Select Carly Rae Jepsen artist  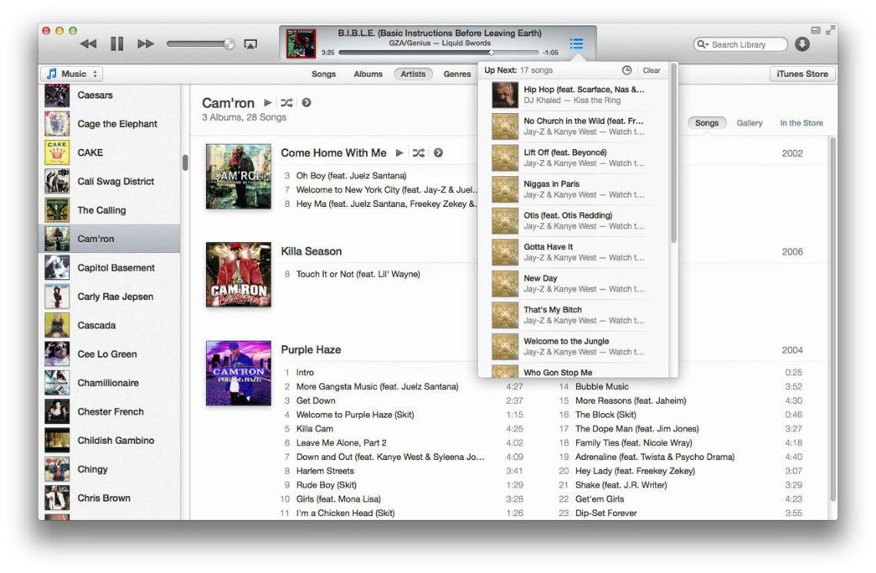coord(109,296)
